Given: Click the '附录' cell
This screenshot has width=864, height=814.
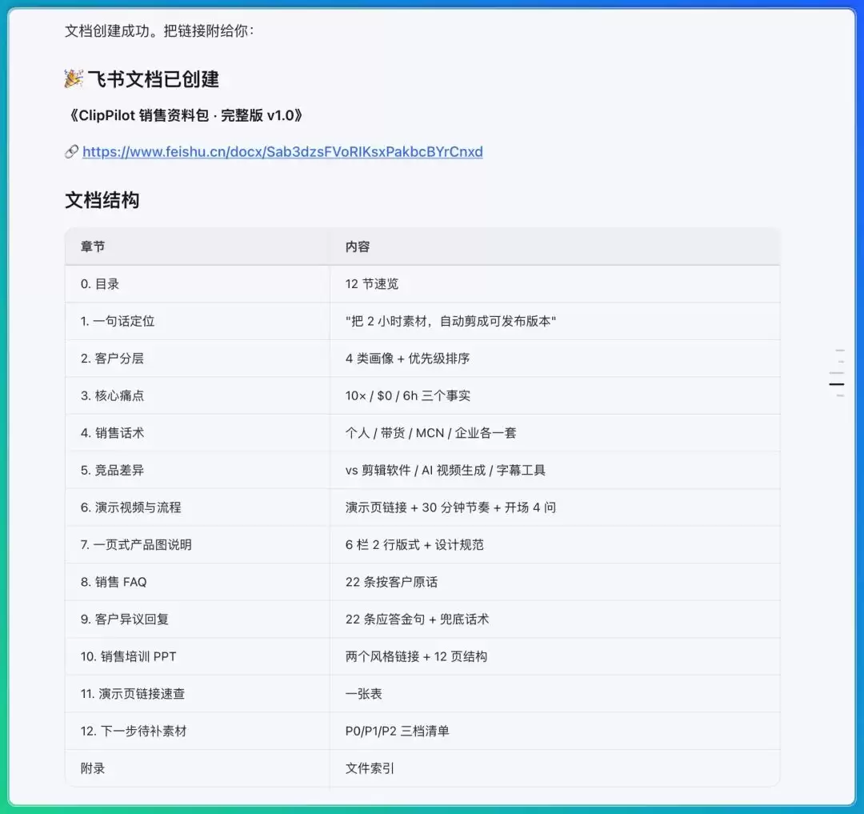Looking at the screenshot, I should (198, 768).
